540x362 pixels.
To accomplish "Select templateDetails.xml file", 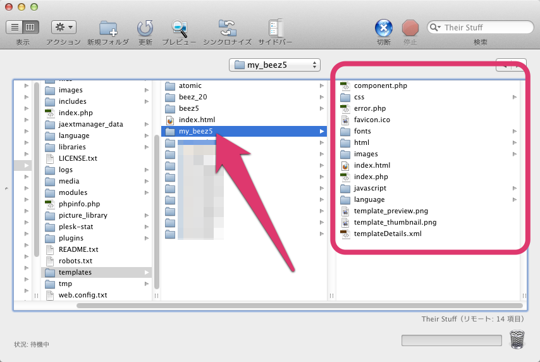I will [x=387, y=234].
